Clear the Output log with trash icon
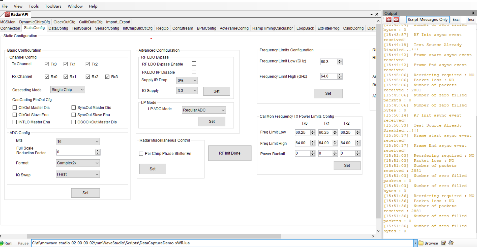 point(389,19)
